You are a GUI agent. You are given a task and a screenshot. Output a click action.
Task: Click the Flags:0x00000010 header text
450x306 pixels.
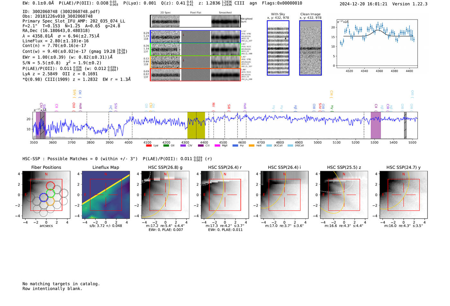282,3
